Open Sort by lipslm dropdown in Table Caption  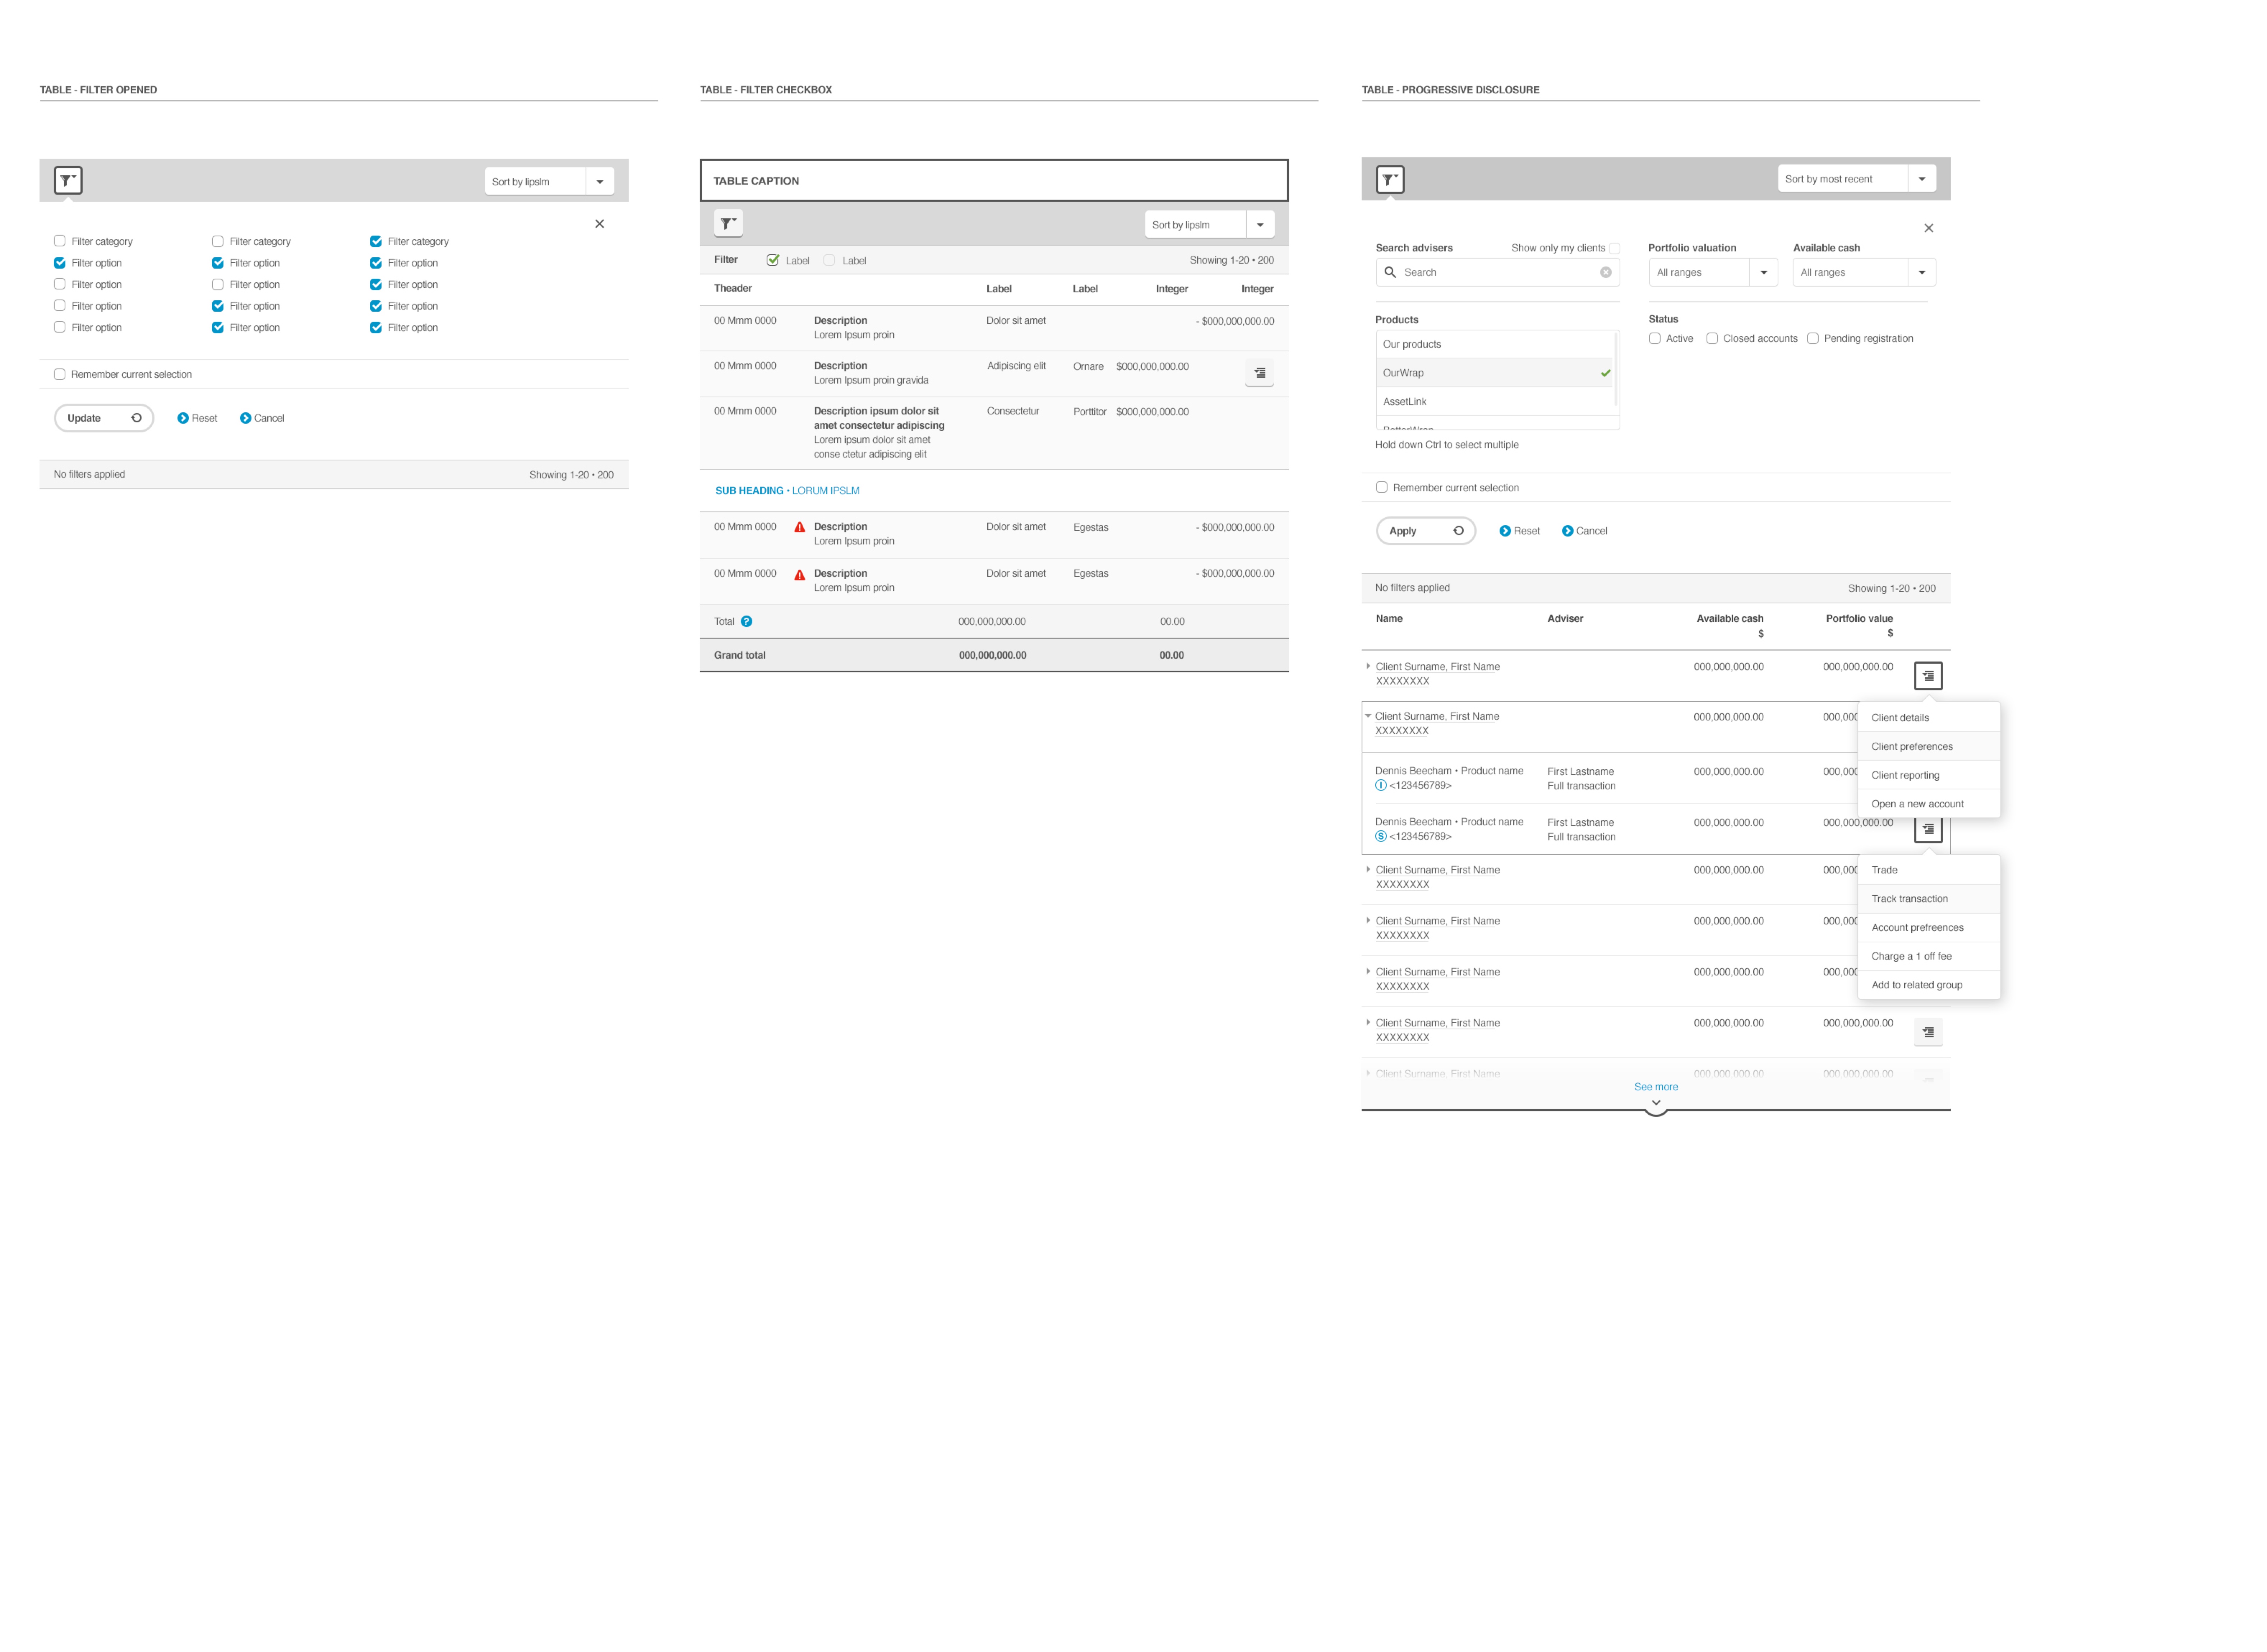click(1210, 225)
